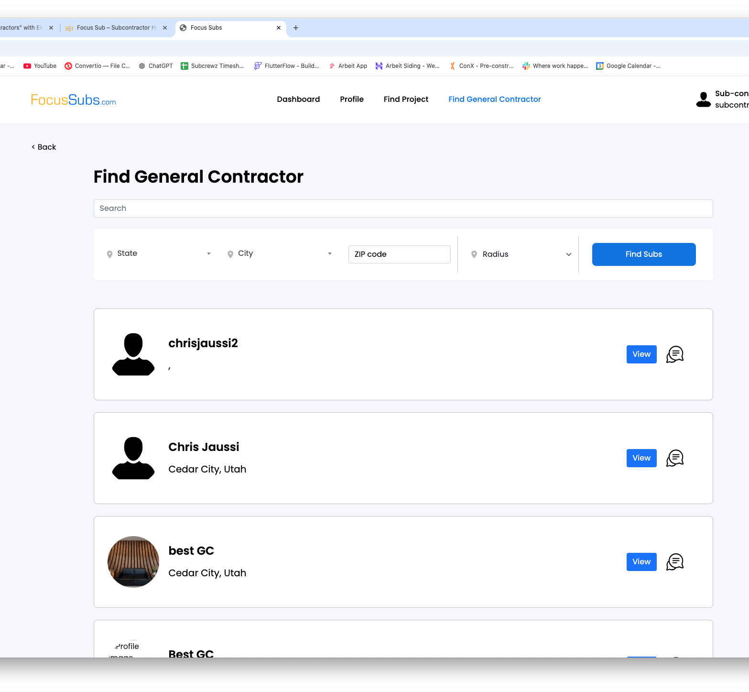The height and width of the screenshot is (692, 749).
Task: Open chat with chrisjaussi2
Action: (674, 354)
